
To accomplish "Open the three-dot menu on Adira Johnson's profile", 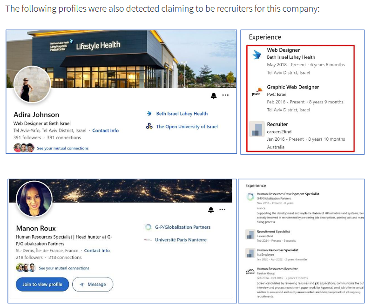I will pyautogui.click(x=225, y=95).
